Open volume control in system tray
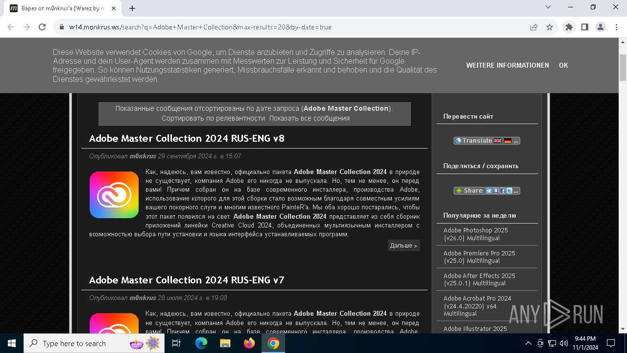The width and height of the screenshot is (627, 353). pos(564,343)
